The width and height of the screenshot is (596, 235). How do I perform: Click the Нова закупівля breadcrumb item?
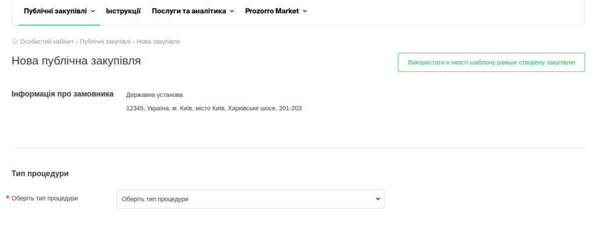tap(158, 42)
